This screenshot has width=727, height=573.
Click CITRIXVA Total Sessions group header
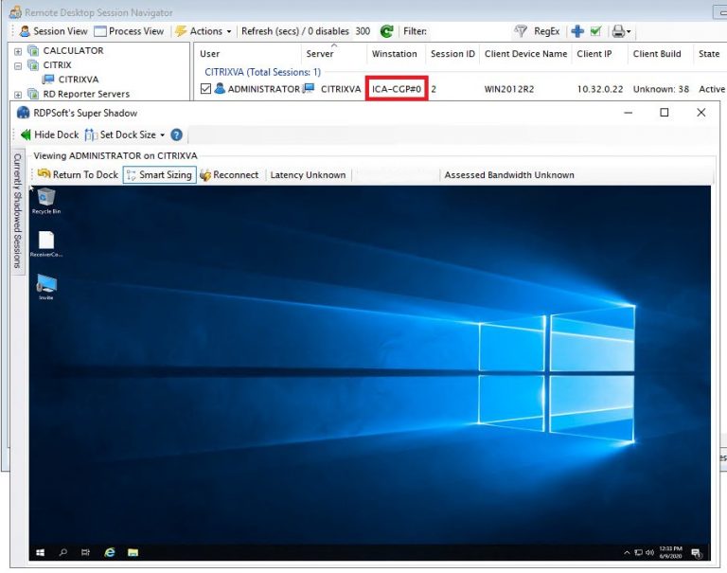click(262, 72)
